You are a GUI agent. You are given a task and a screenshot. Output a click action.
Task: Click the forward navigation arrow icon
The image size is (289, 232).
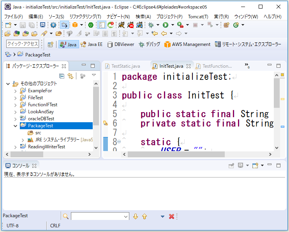(x=179, y=33)
